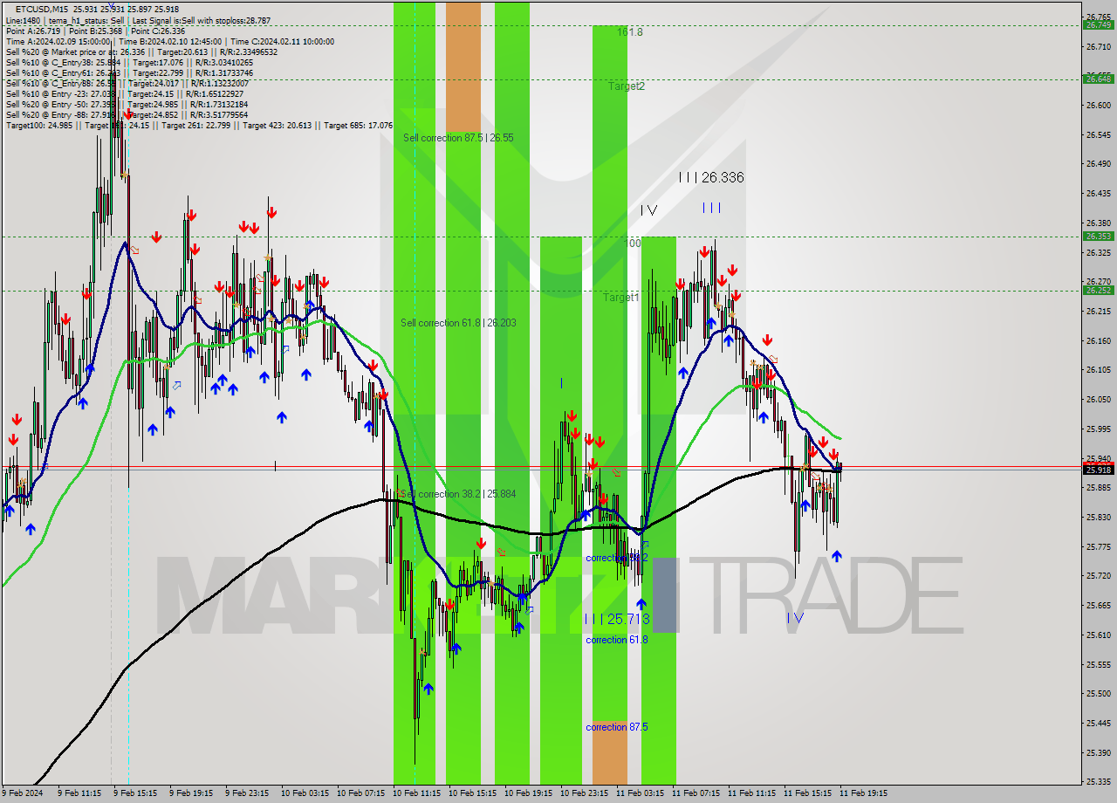The width and height of the screenshot is (1117, 803).
Task: Click the 26.600 price axis label
Action: [x=1098, y=105]
